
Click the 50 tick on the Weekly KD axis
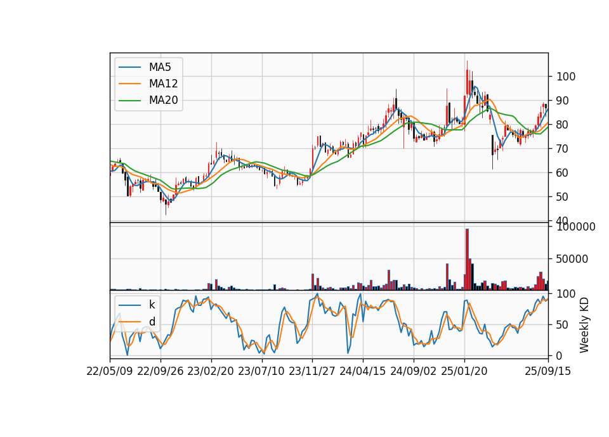(563, 325)
